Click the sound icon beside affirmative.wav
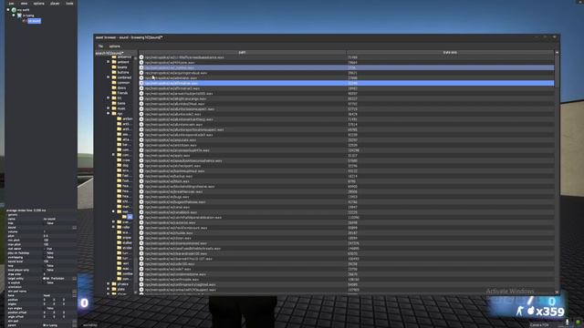584x328 pixels. point(141,83)
